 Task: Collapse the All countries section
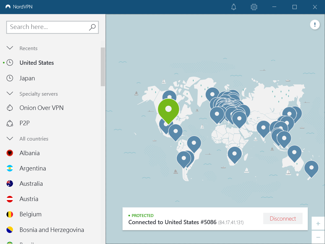point(10,138)
